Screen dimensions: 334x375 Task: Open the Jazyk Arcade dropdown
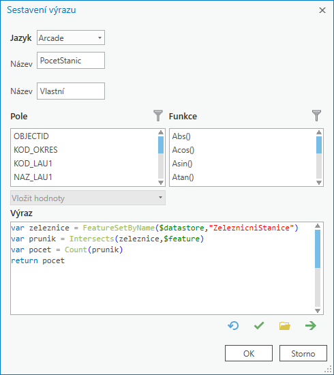tap(71, 37)
